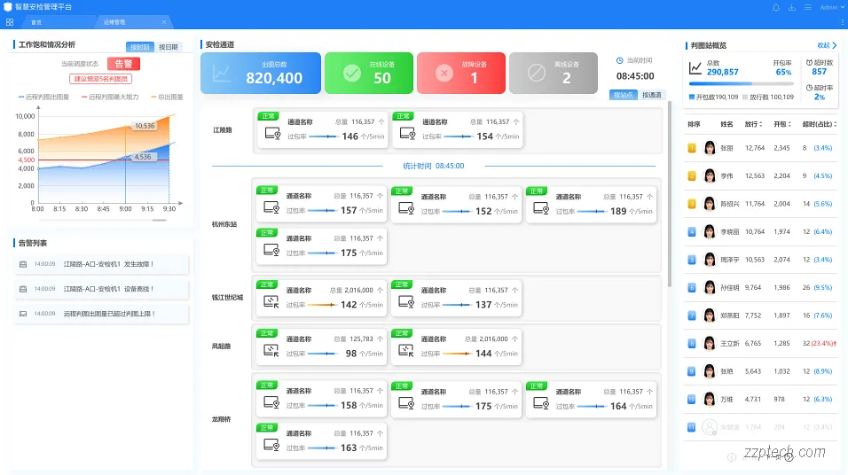Open the hamburger list icon in header
Image resolution: width=848 pixels, height=475 pixels.
pos(807,7)
